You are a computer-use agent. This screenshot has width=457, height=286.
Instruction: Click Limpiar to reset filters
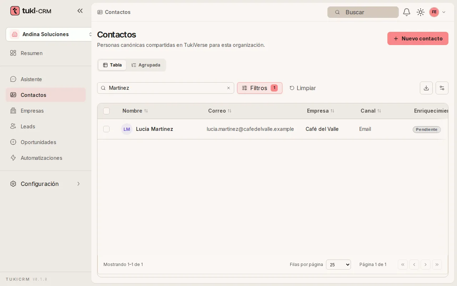coord(302,88)
